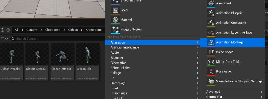
Task: Select the Gideon_Attack3 animation thumbnail
Action: [x=62, y=54]
